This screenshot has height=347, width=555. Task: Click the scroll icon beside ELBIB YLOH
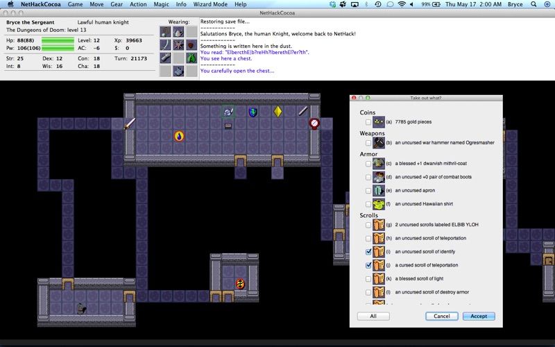[x=379, y=225]
